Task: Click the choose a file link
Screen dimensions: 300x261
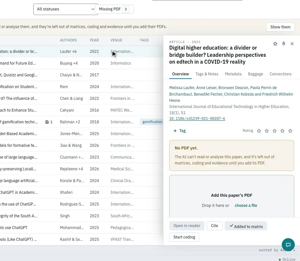Action: (x=246, y=206)
